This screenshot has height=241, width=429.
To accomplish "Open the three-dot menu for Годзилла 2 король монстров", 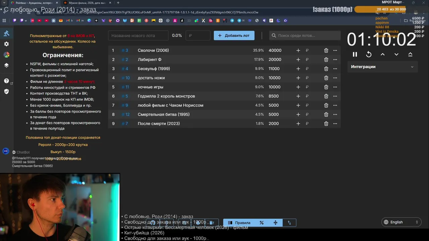I will click(x=335, y=96).
